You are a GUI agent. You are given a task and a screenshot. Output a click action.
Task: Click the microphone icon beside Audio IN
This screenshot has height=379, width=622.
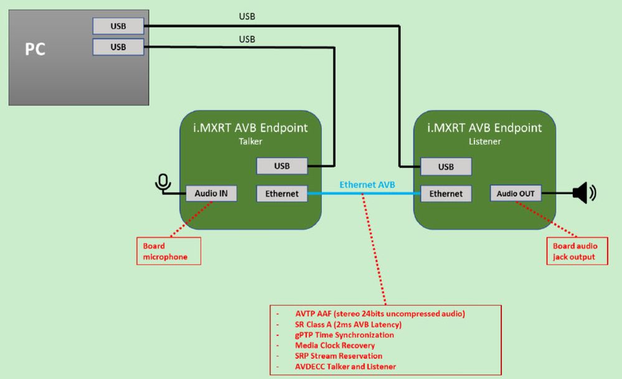(x=163, y=183)
